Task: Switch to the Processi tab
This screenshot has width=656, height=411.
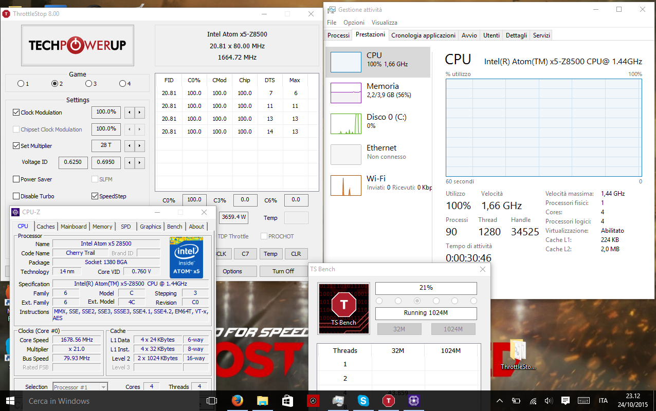Action: point(338,35)
